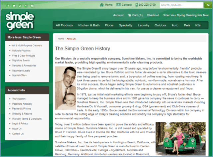
Task: Click the Simple Green logo
Action: pos(20,21)
